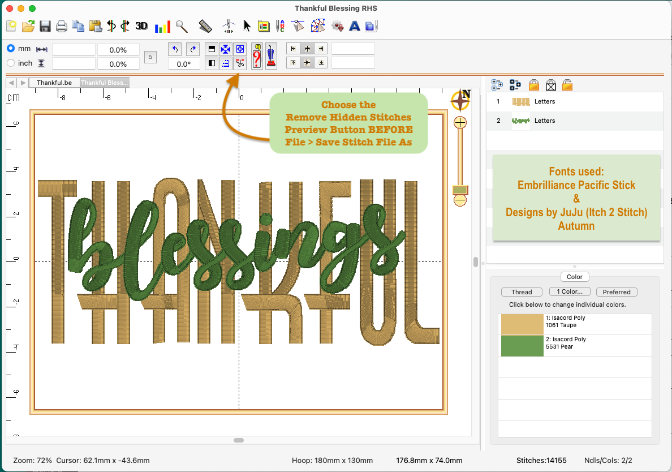Image resolution: width=672 pixels, height=472 pixels.
Task: Click the crossed-out padlock icon in object panel
Action: tap(551, 85)
